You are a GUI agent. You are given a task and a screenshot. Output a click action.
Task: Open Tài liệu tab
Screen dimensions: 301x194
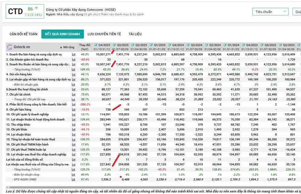tap(135, 34)
